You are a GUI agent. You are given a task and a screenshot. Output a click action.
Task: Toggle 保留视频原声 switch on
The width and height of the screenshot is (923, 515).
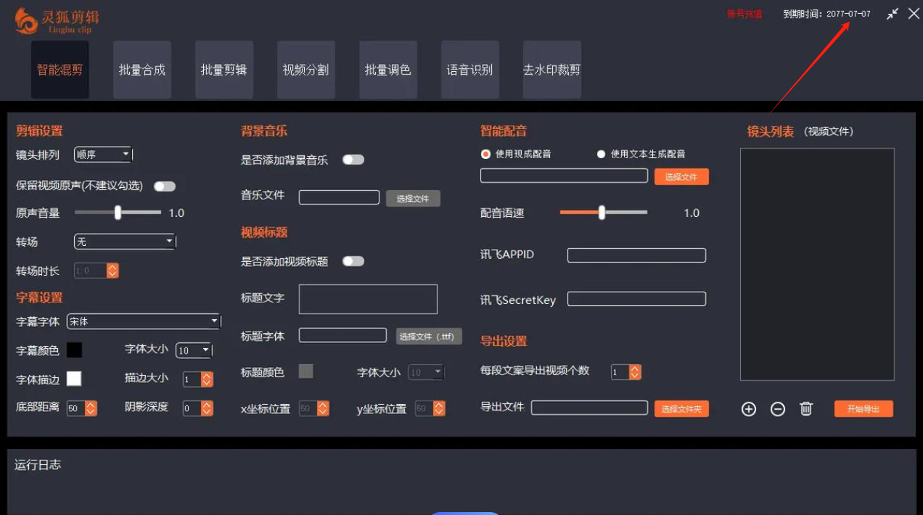coord(165,186)
